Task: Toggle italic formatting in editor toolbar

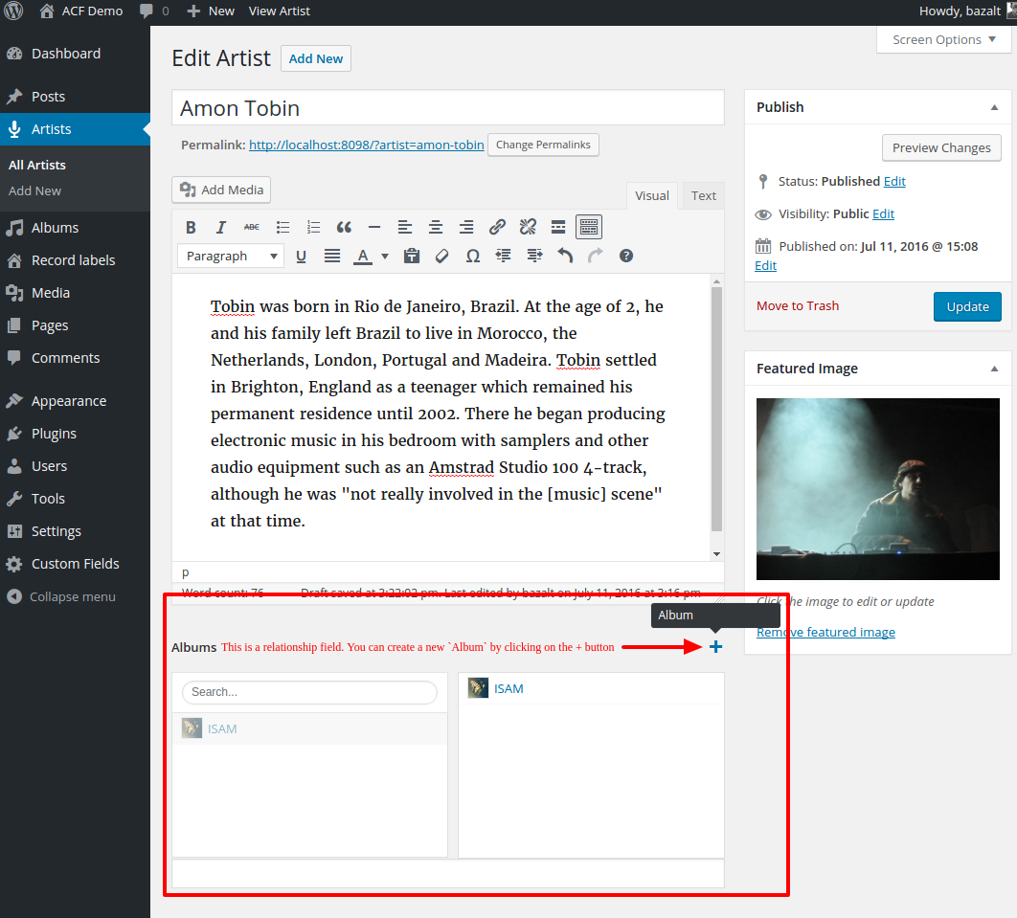Action: [221, 228]
